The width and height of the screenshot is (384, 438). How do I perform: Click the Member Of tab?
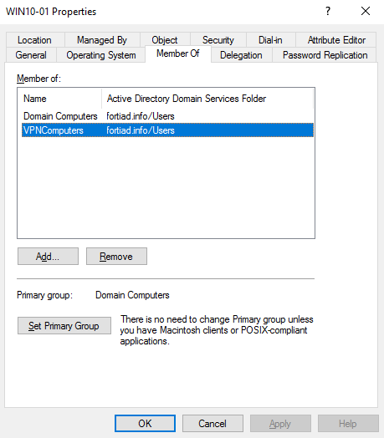coord(178,53)
